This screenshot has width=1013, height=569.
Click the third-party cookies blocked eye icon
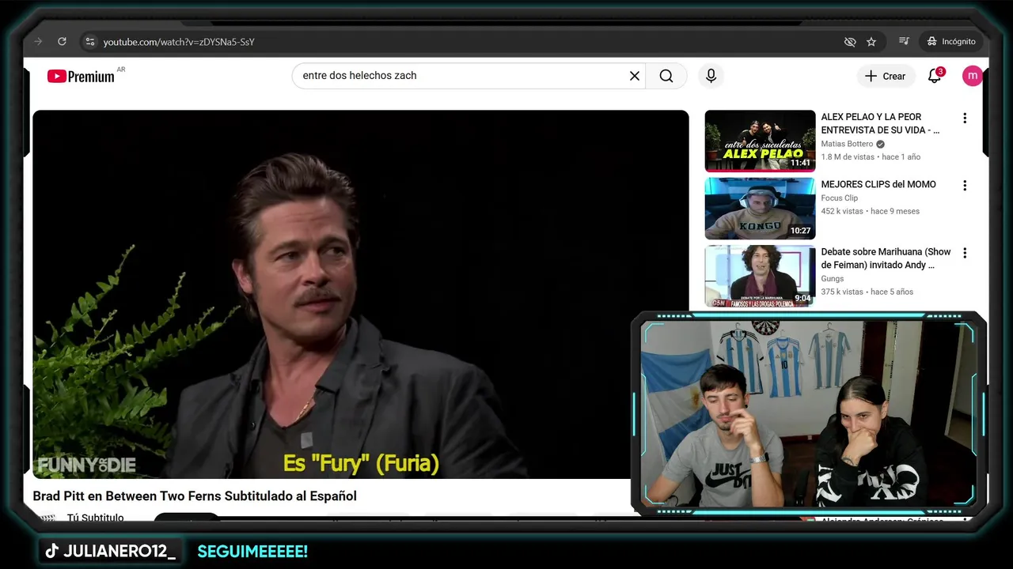850,41
